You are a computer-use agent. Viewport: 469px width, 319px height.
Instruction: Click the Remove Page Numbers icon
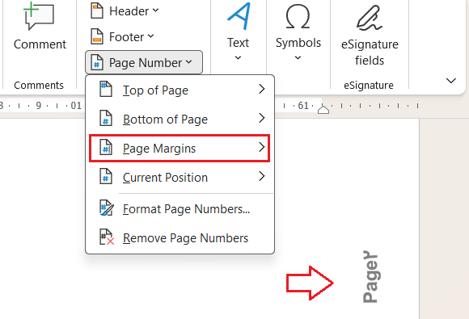point(107,237)
